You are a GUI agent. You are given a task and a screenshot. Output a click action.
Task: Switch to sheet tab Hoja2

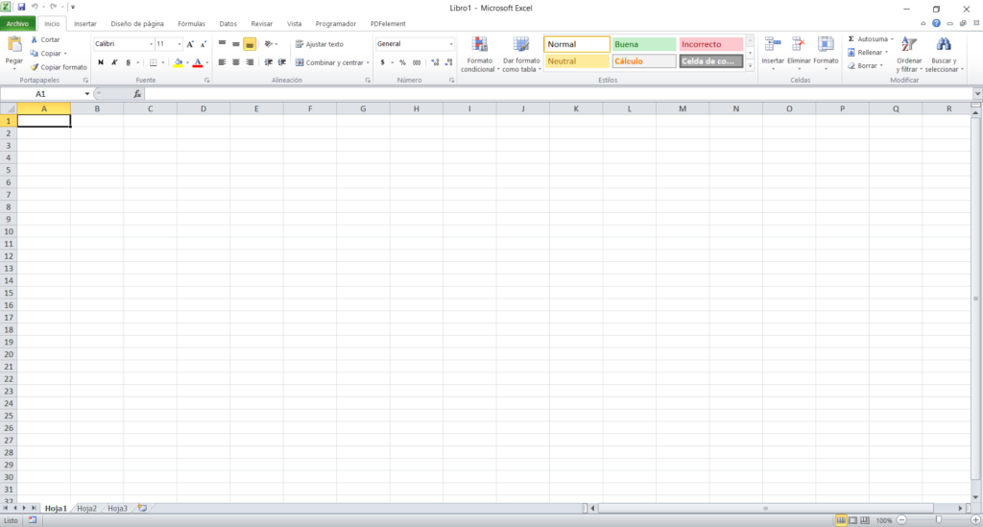[x=87, y=508]
